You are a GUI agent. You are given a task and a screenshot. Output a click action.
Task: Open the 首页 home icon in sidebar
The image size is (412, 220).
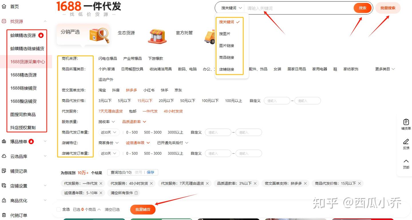tap(4, 6)
